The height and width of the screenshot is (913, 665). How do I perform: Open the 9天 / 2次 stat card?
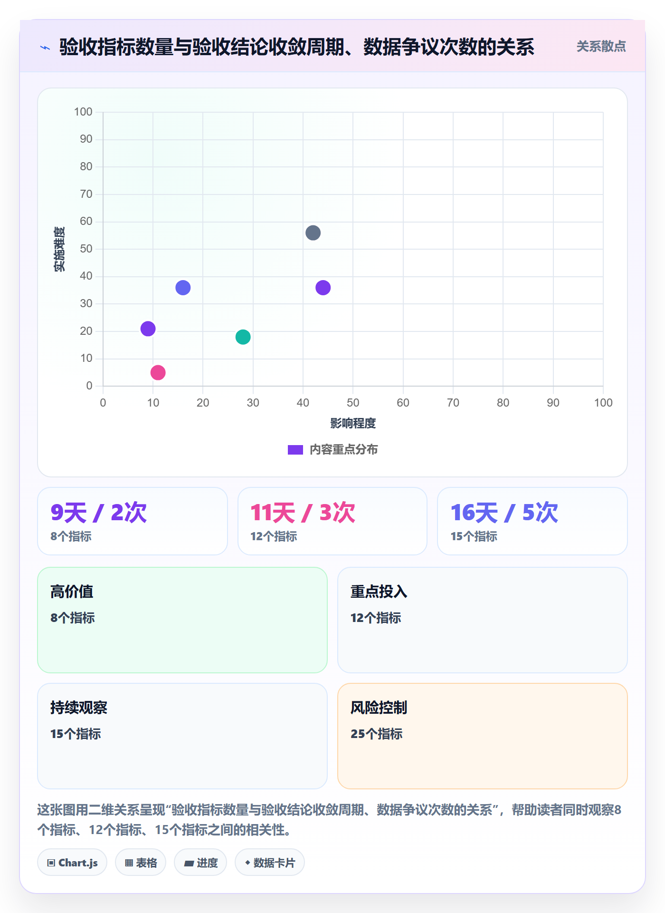click(x=133, y=521)
